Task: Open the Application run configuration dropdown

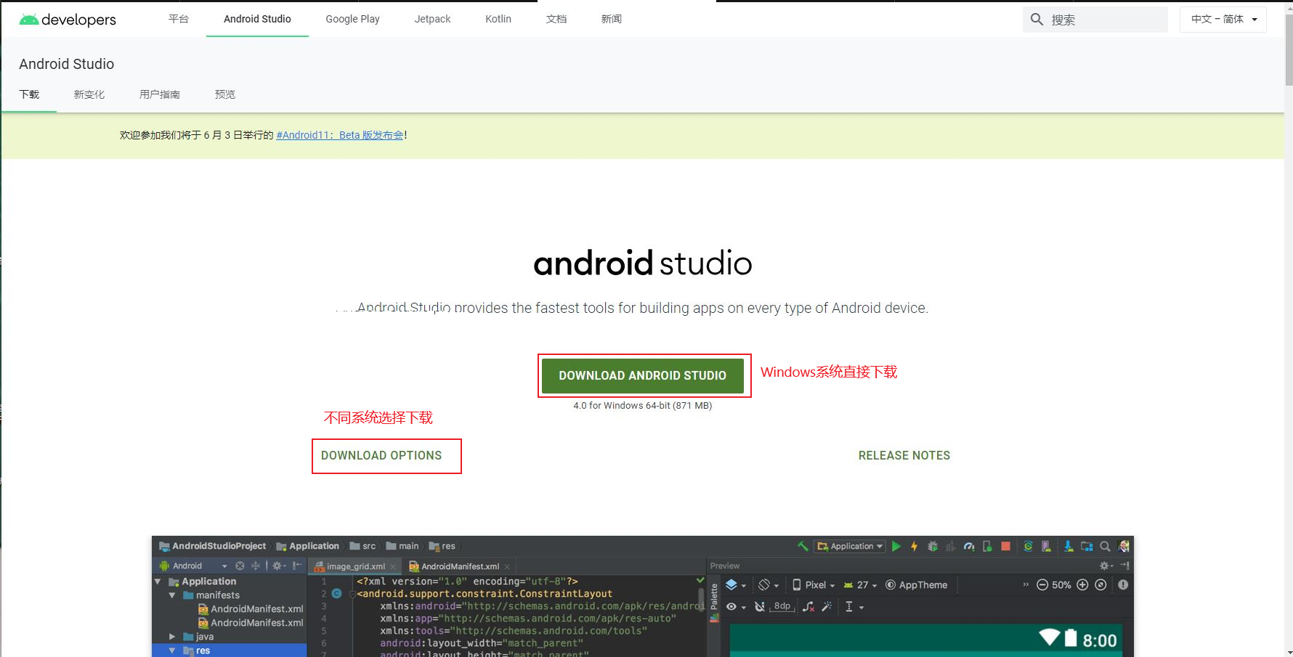Action: pos(850,546)
